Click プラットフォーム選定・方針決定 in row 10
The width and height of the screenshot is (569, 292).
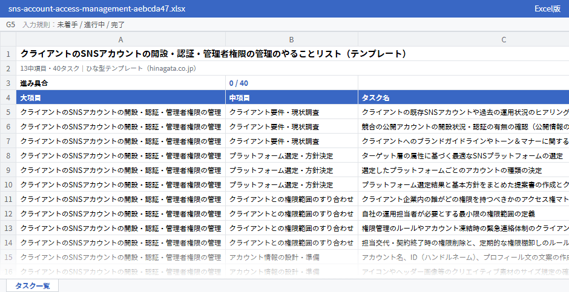click(291, 184)
